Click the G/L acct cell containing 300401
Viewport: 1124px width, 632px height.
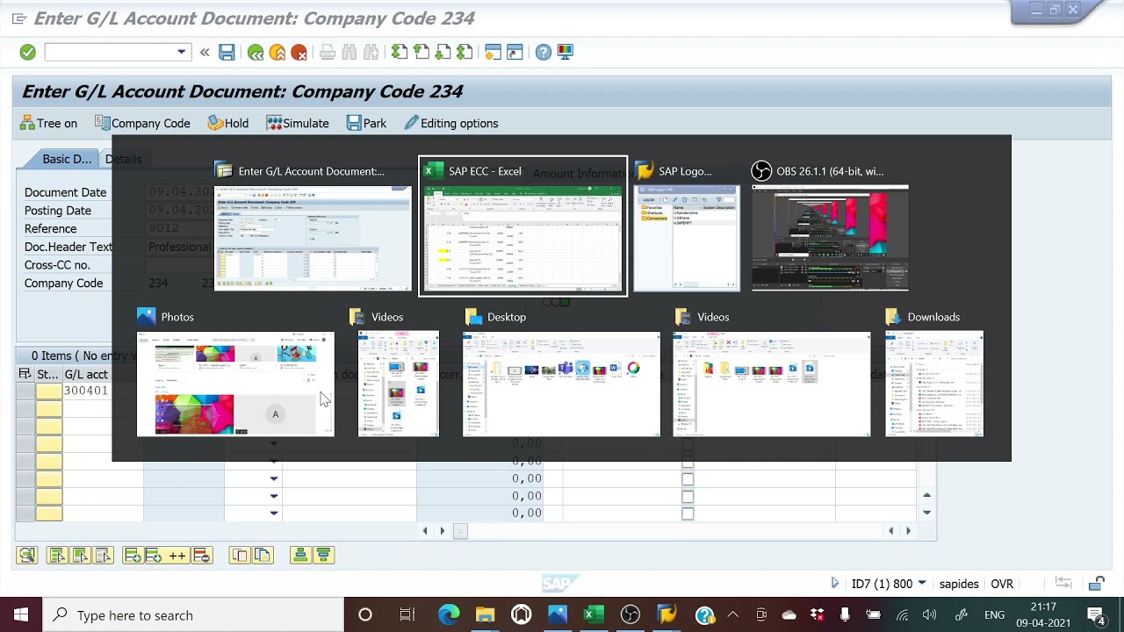[x=86, y=391]
